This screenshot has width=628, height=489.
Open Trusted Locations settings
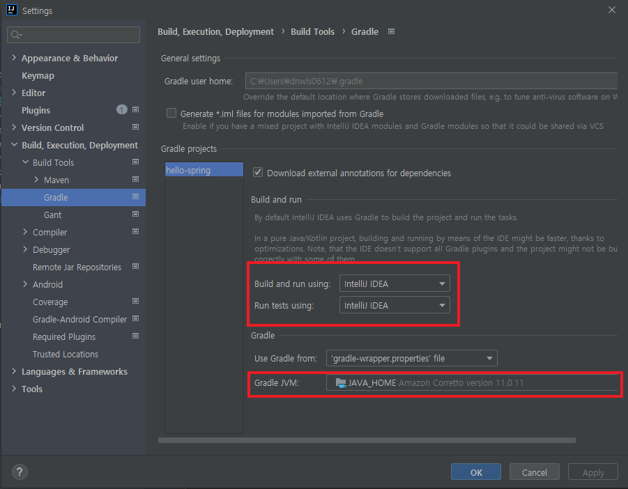[x=66, y=354]
